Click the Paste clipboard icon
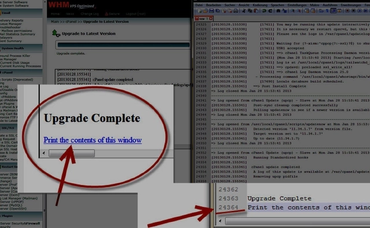This screenshot has width=370, height=228. pos(256,10)
